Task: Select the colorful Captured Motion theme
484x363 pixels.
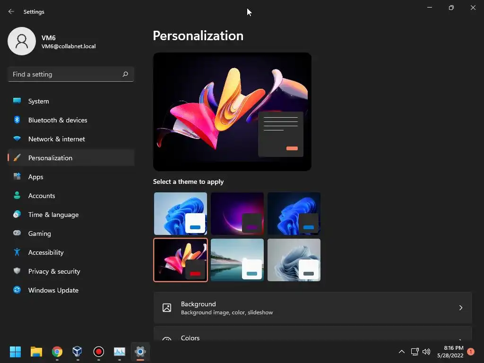Action: [181, 260]
